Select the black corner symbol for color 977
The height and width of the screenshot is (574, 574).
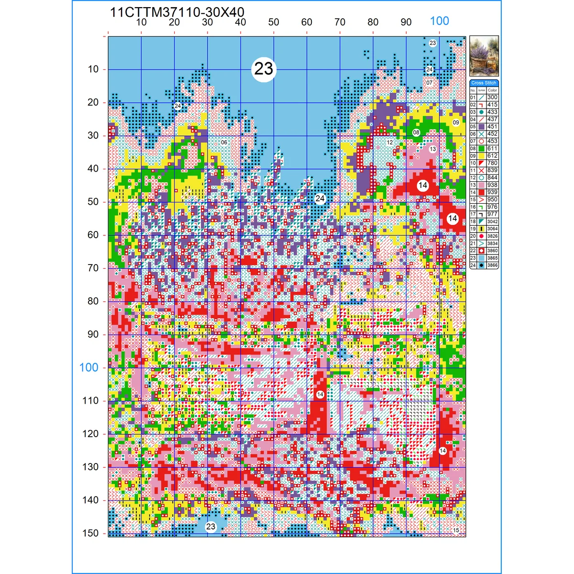(x=481, y=214)
